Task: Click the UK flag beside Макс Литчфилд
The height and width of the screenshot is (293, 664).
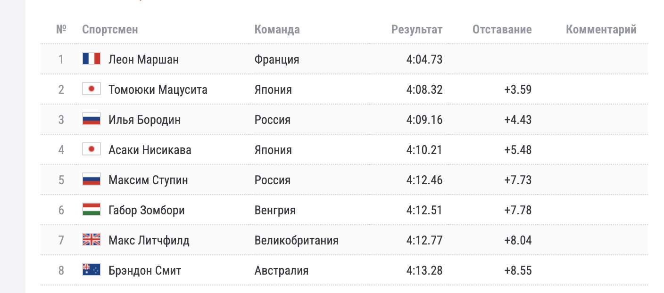Action: (91, 240)
